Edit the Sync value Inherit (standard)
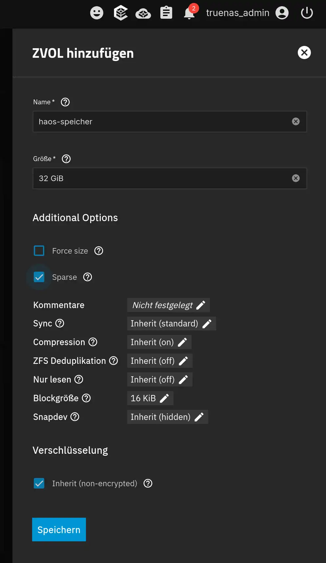 tap(172, 323)
